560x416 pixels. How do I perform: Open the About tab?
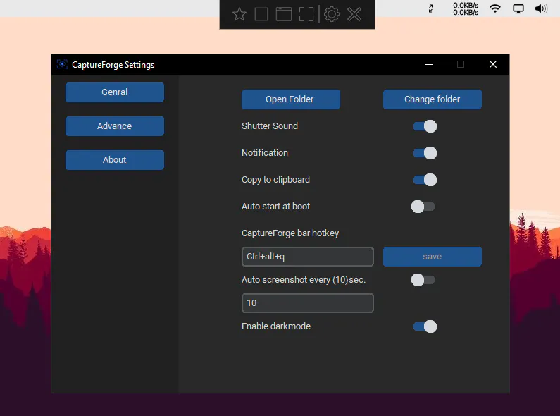tap(115, 160)
